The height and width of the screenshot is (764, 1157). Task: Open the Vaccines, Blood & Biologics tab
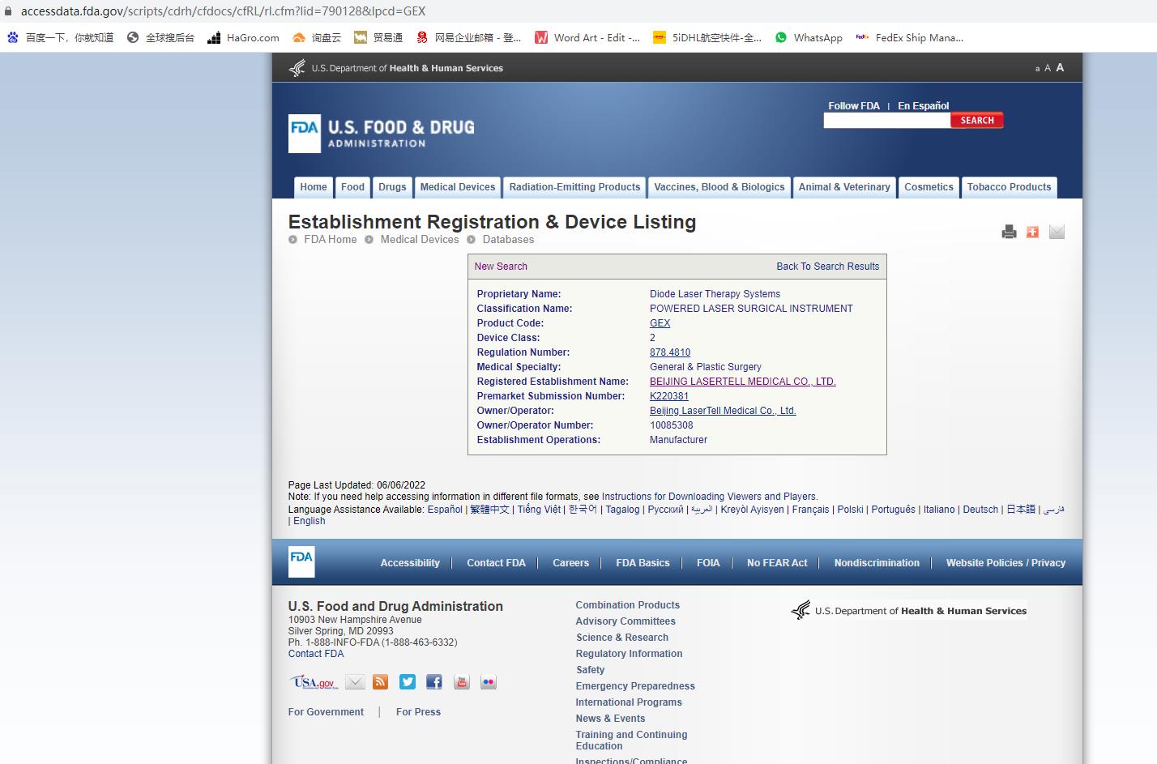719,187
